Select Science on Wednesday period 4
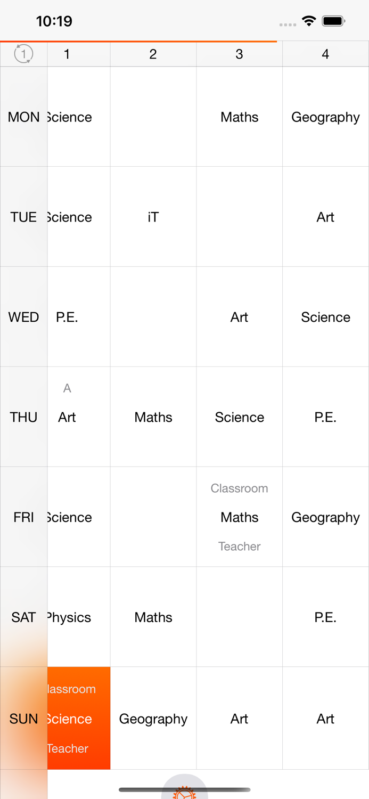This screenshot has height=799, width=369. click(325, 317)
